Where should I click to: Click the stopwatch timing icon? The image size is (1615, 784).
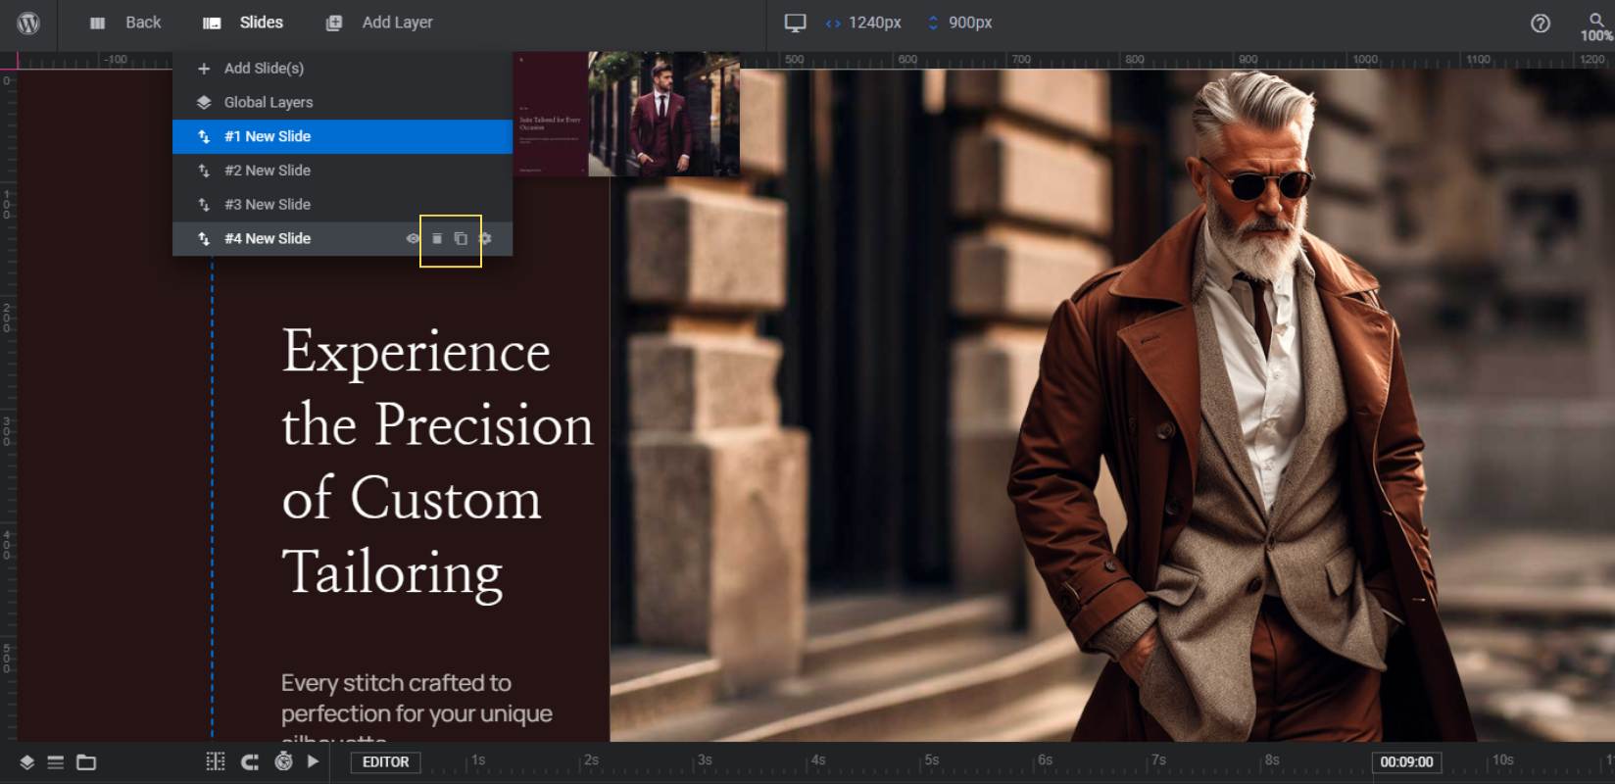point(283,761)
